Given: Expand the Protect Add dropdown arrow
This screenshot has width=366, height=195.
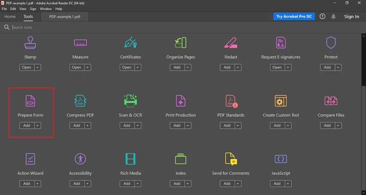Looking at the screenshot, I should click(x=338, y=68).
